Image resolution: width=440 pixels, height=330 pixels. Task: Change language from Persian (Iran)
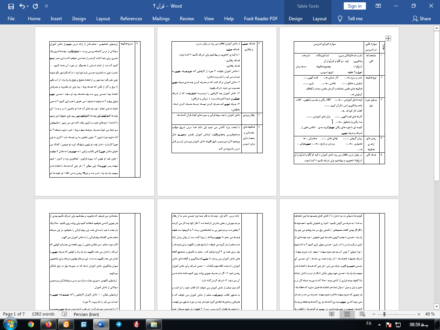86,314
